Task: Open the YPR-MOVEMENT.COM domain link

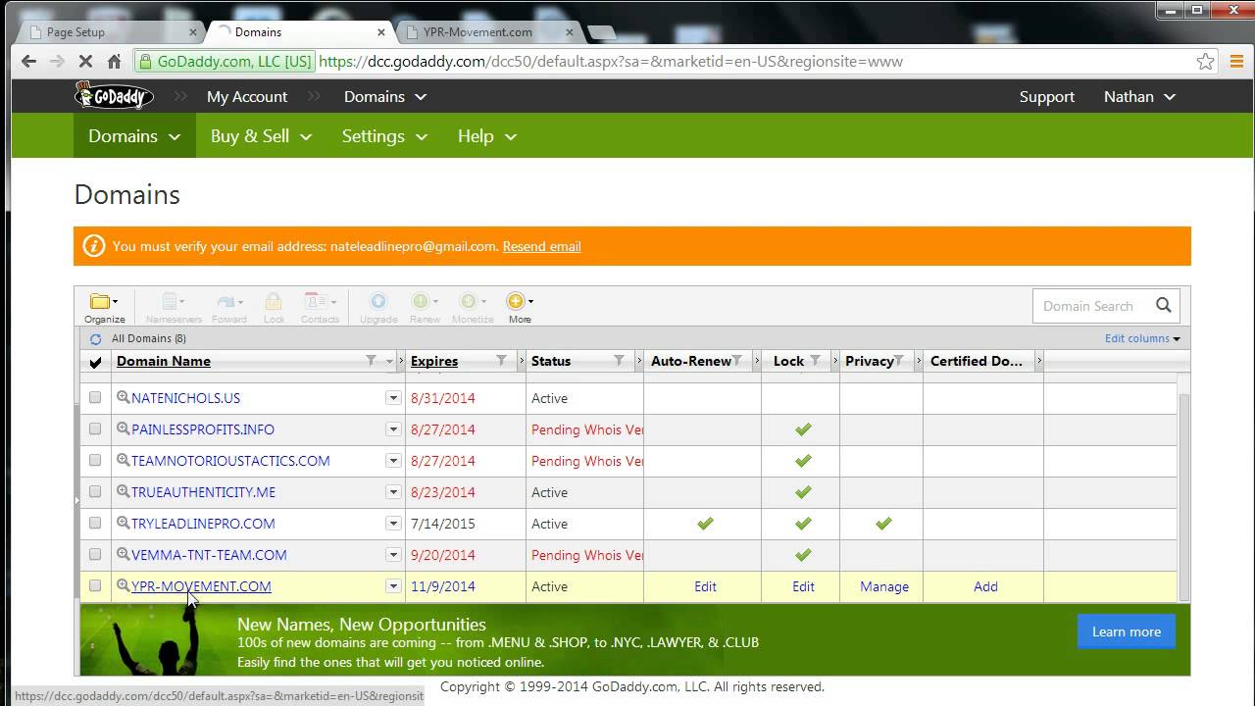Action: click(x=201, y=586)
